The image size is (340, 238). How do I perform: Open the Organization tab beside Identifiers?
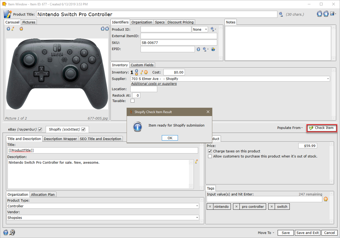click(x=142, y=22)
